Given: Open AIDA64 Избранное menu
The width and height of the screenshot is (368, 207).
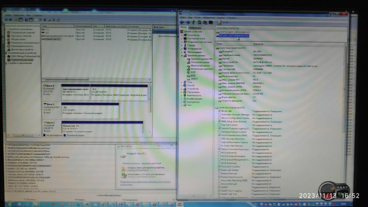Looking at the screenshot, I should click(209, 18).
